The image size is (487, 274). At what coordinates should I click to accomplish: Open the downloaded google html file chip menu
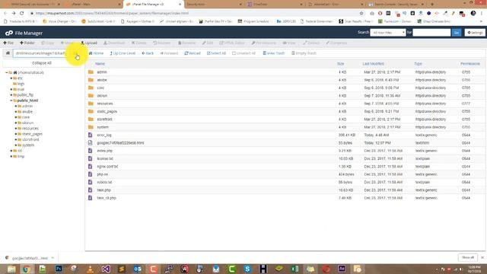(x=53, y=258)
